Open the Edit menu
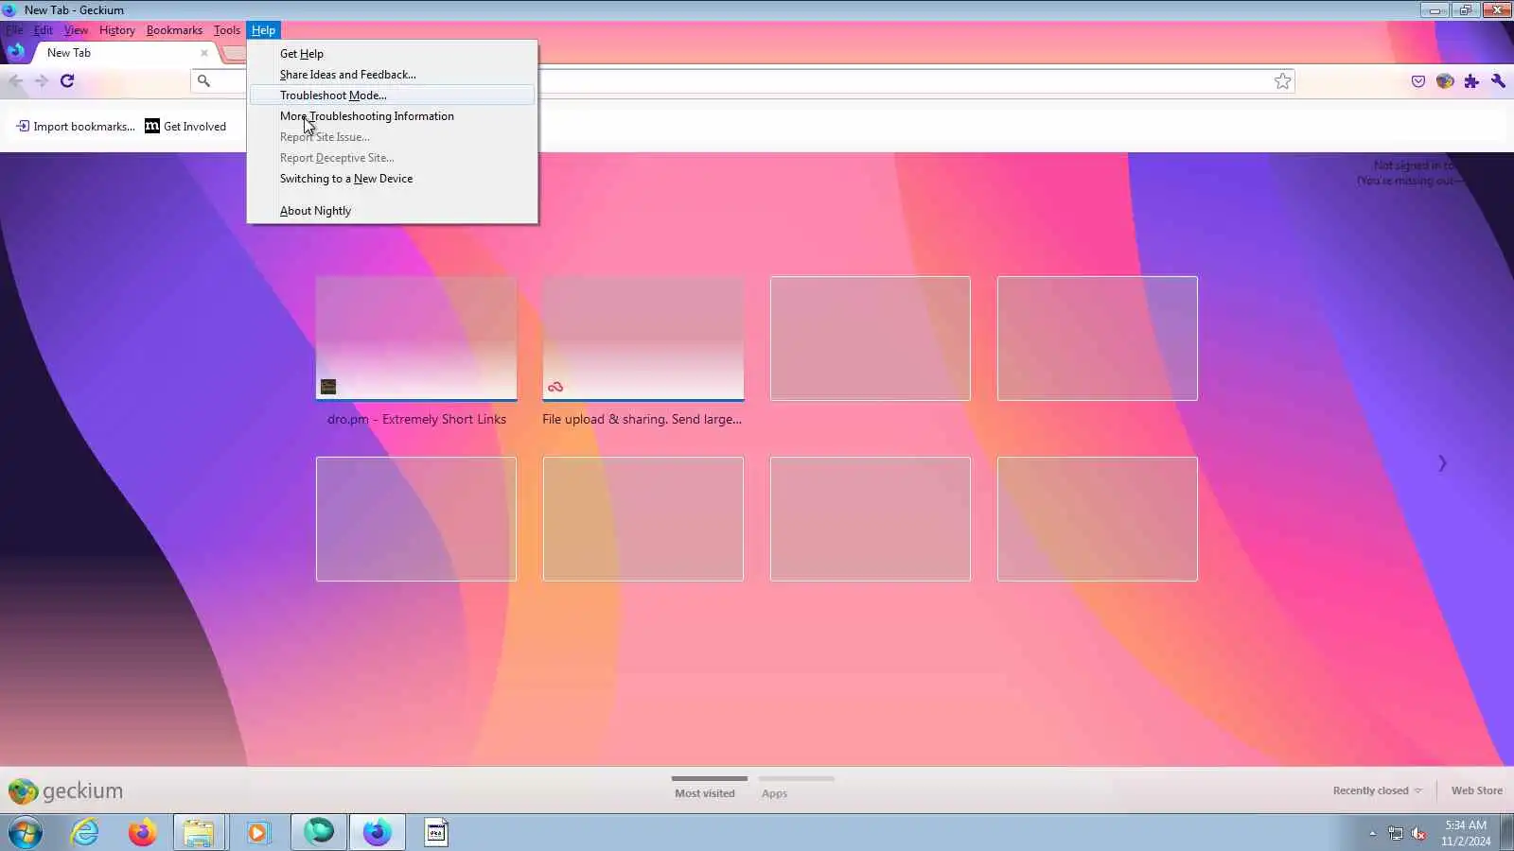 pos(44,30)
